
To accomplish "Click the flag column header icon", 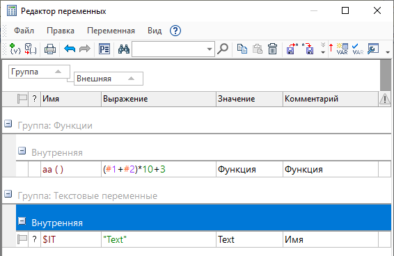I will tap(22, 99).
